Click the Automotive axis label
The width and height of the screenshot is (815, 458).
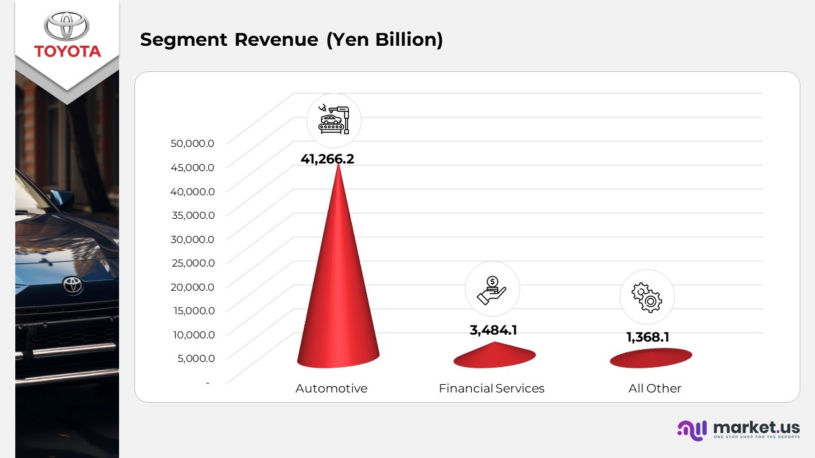331,388
